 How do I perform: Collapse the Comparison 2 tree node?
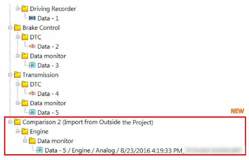click(x=10, y=122)
